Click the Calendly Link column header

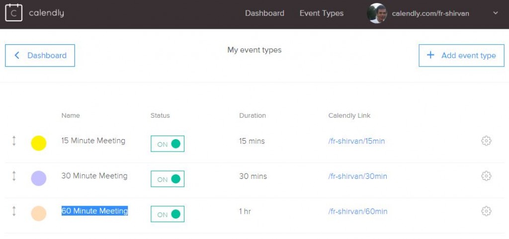coord(349,115)
